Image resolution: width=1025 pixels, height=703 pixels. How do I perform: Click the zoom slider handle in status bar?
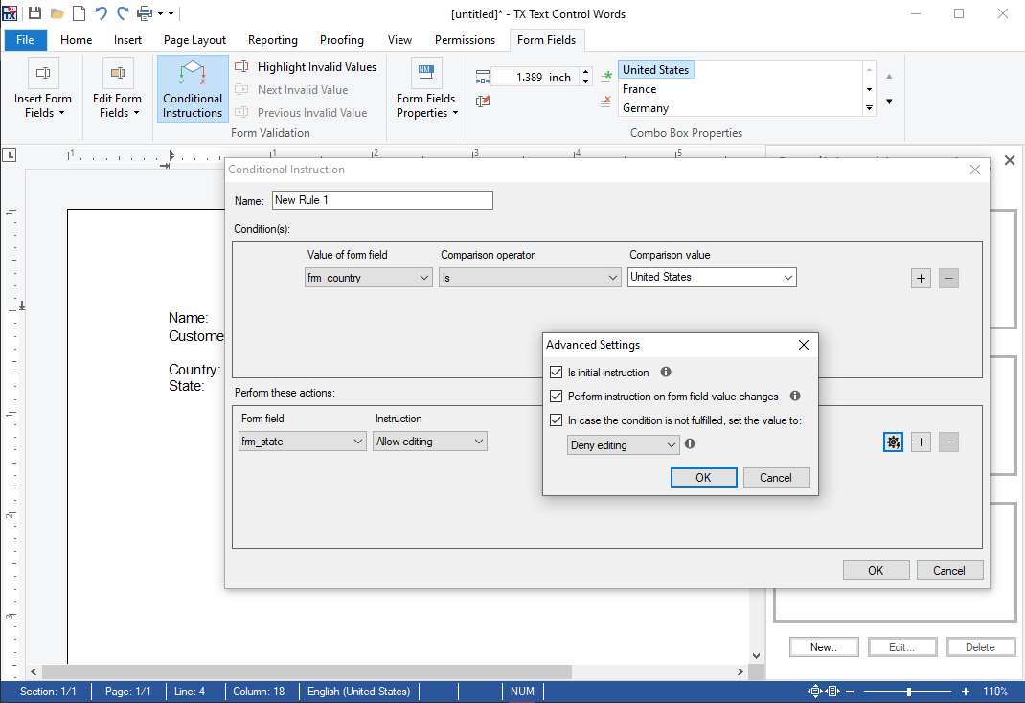[909, 692]
